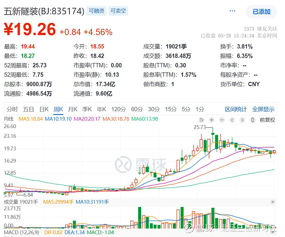Open the three-dots more options menu

(x=232, y=11)
